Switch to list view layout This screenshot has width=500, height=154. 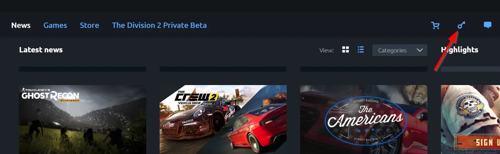(361, 50)
